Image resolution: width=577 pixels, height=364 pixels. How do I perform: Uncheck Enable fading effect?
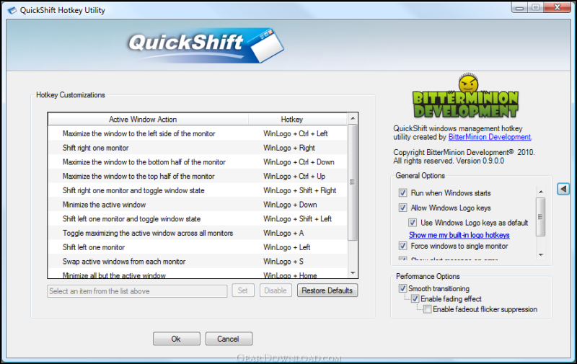coord(415,298)
